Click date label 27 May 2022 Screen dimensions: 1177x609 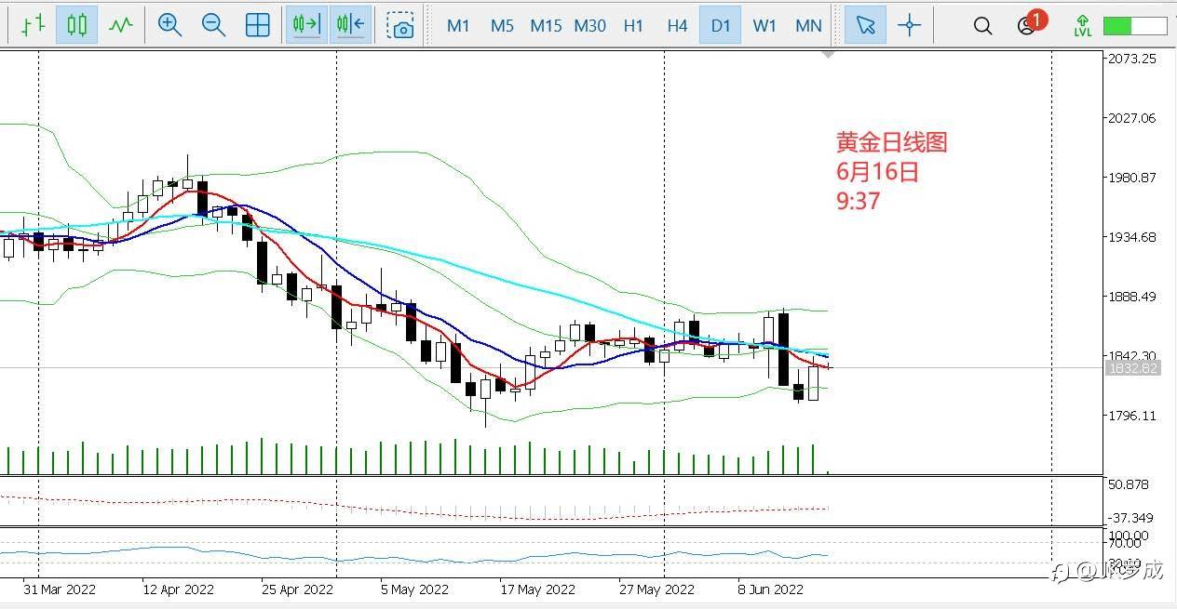(x=656, y=589)
